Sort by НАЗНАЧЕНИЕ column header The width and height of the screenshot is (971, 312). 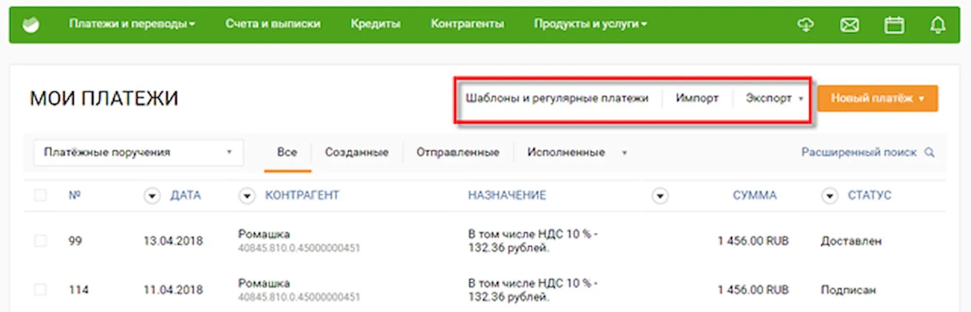507,195
